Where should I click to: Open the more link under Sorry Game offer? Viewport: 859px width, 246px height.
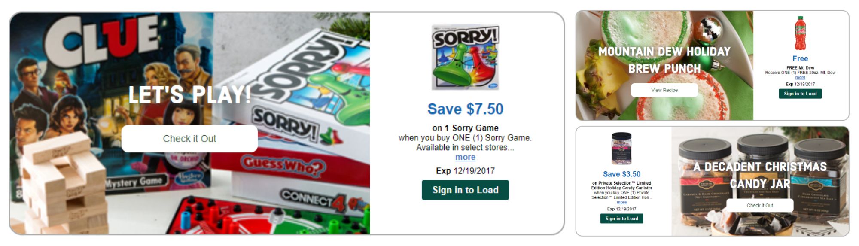(x=465, y=158)
